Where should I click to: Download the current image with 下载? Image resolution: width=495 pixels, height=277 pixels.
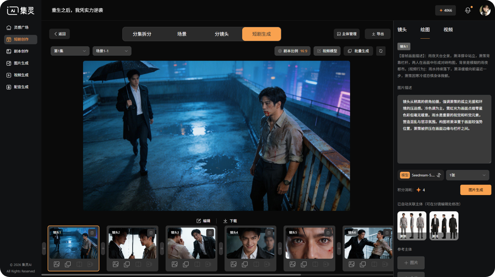coord(230,221)
